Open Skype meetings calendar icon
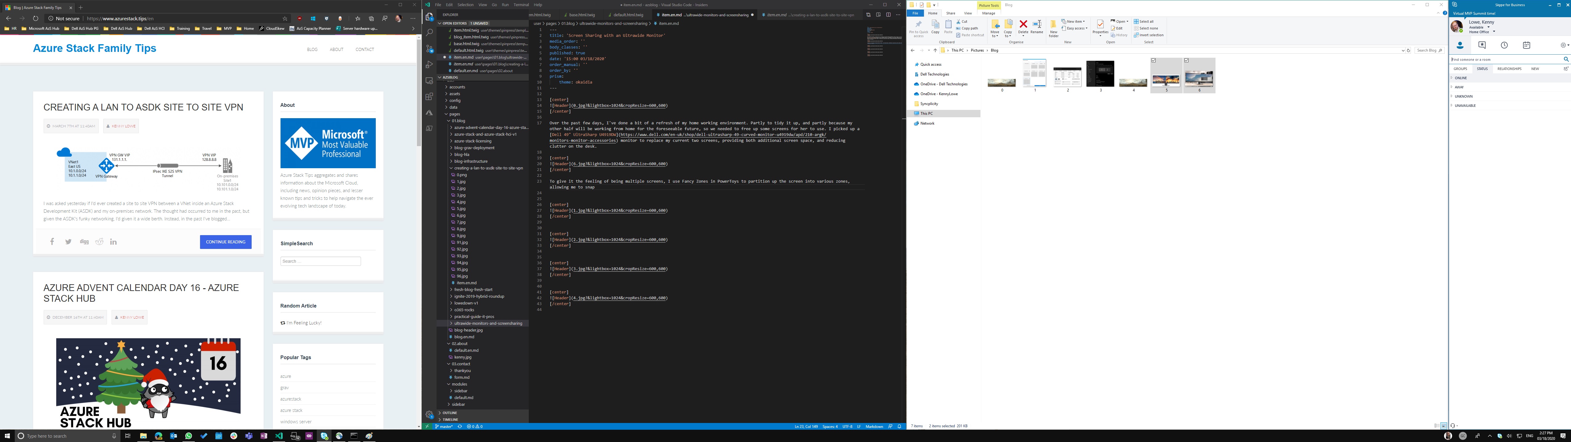1571x442 pixels. tap(1526, 45)
